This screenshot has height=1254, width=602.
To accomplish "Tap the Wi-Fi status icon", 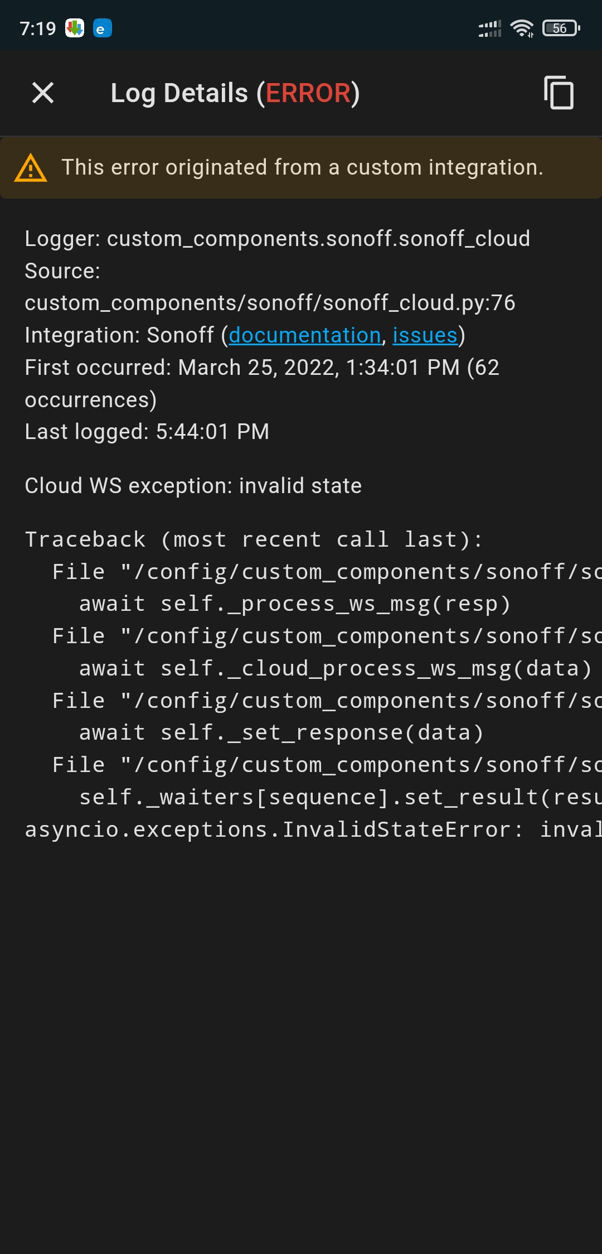I will coord(522,27).
